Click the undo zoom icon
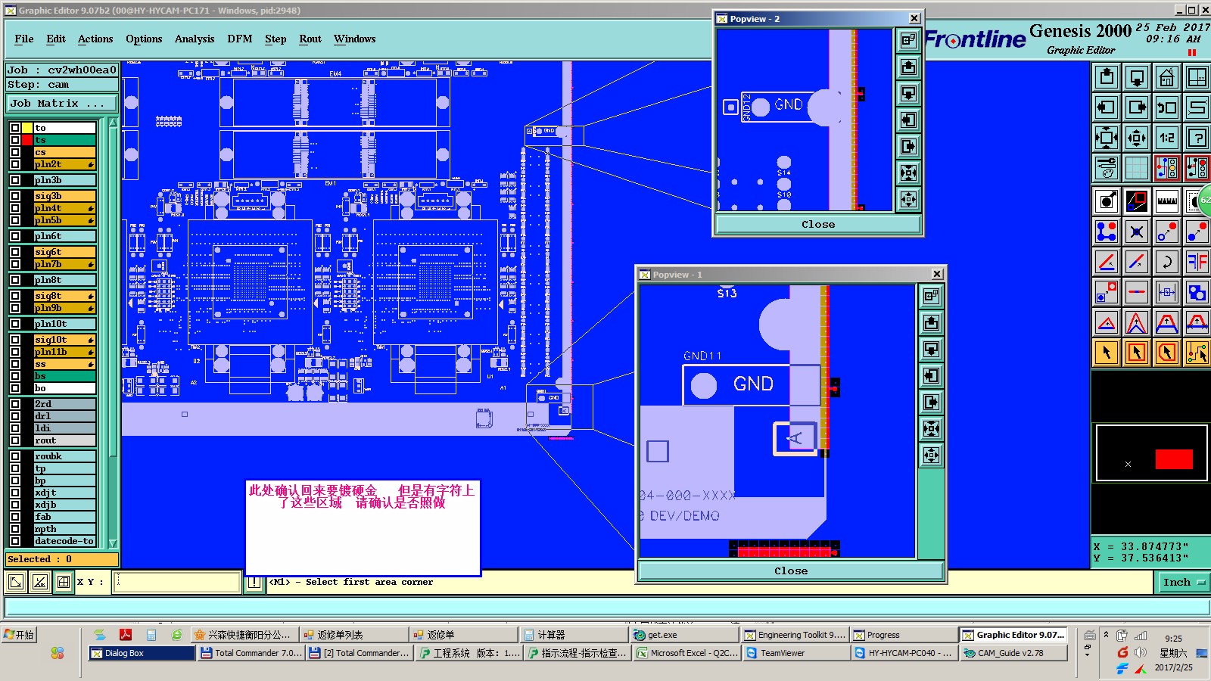1211x681 pixels. pyautogui.click(x=1166, y=107)
